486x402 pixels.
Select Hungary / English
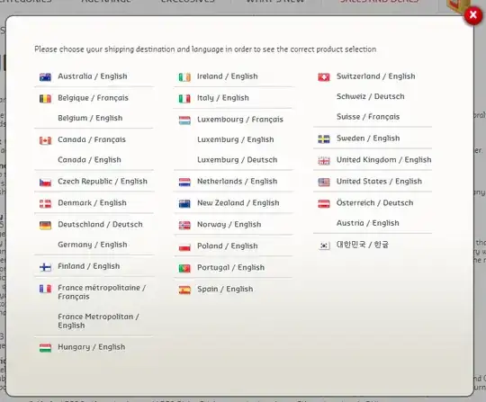[x=92, y=347]
